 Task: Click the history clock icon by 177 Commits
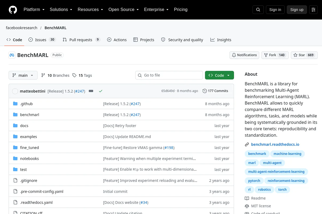[205, 91]
